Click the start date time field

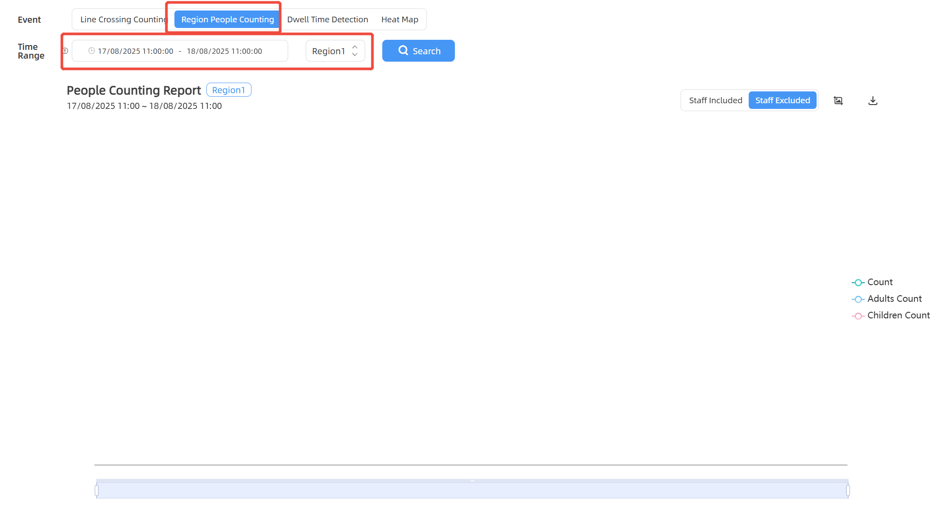coord(136,51)
